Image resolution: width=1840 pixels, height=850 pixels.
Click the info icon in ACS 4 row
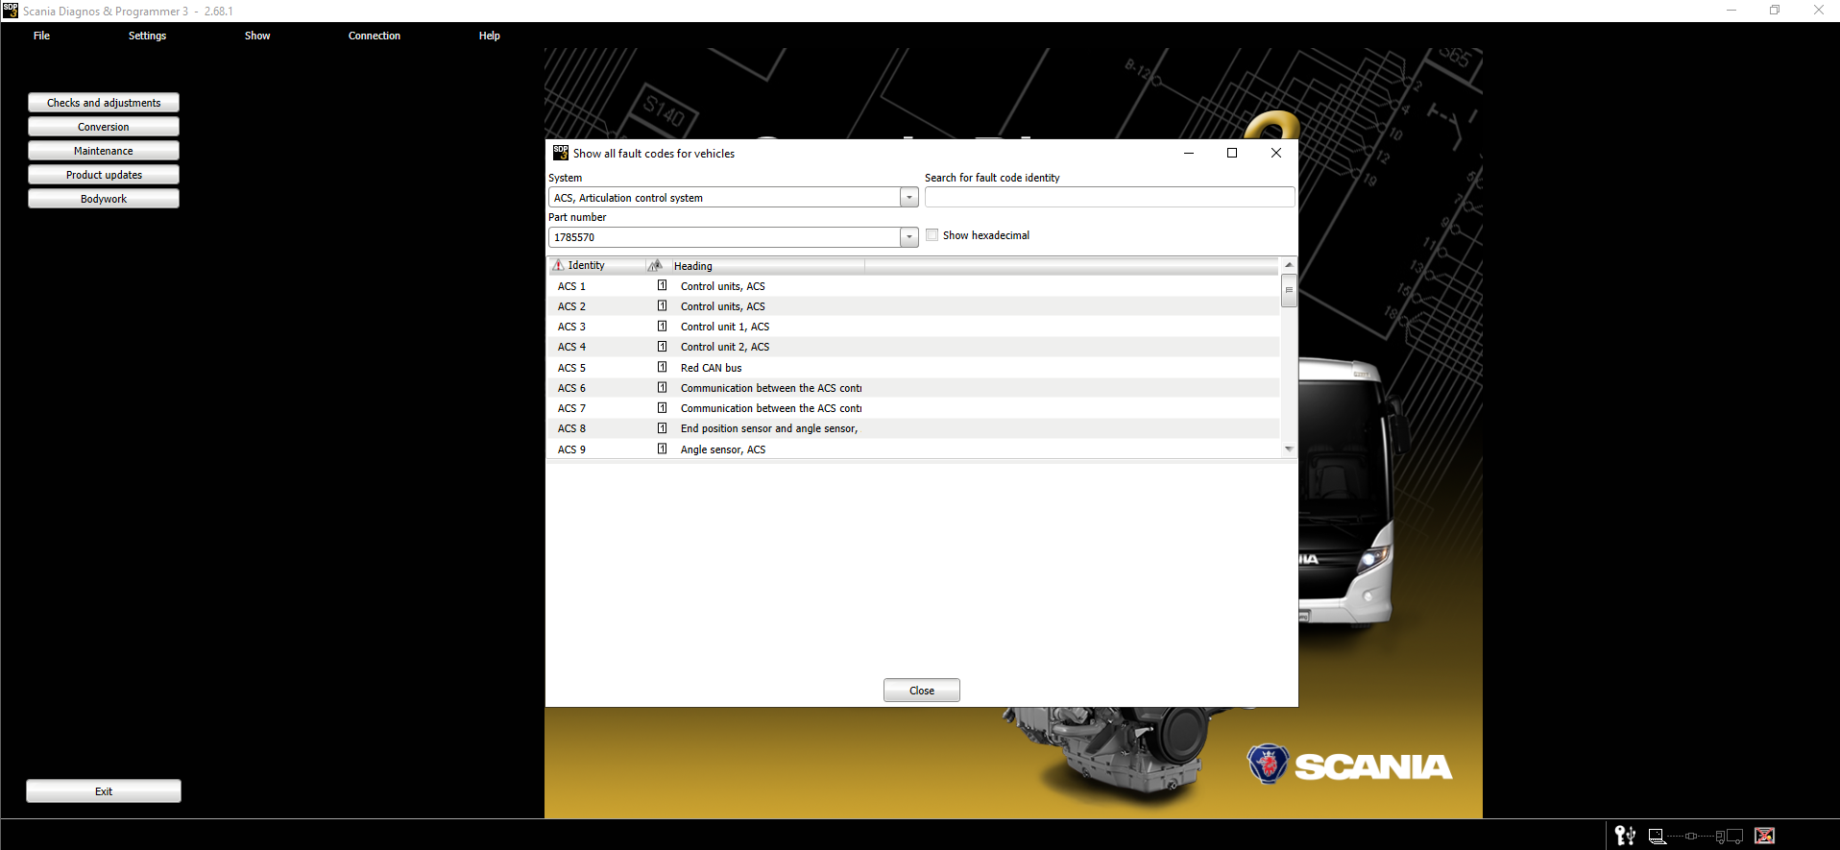pyautogui.click(x=662, y=346)
